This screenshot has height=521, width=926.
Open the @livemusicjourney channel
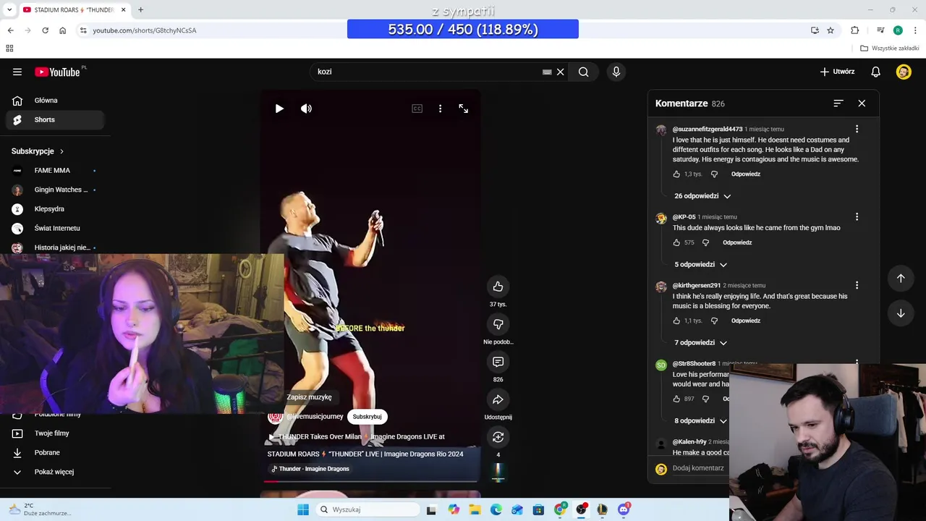315,417
